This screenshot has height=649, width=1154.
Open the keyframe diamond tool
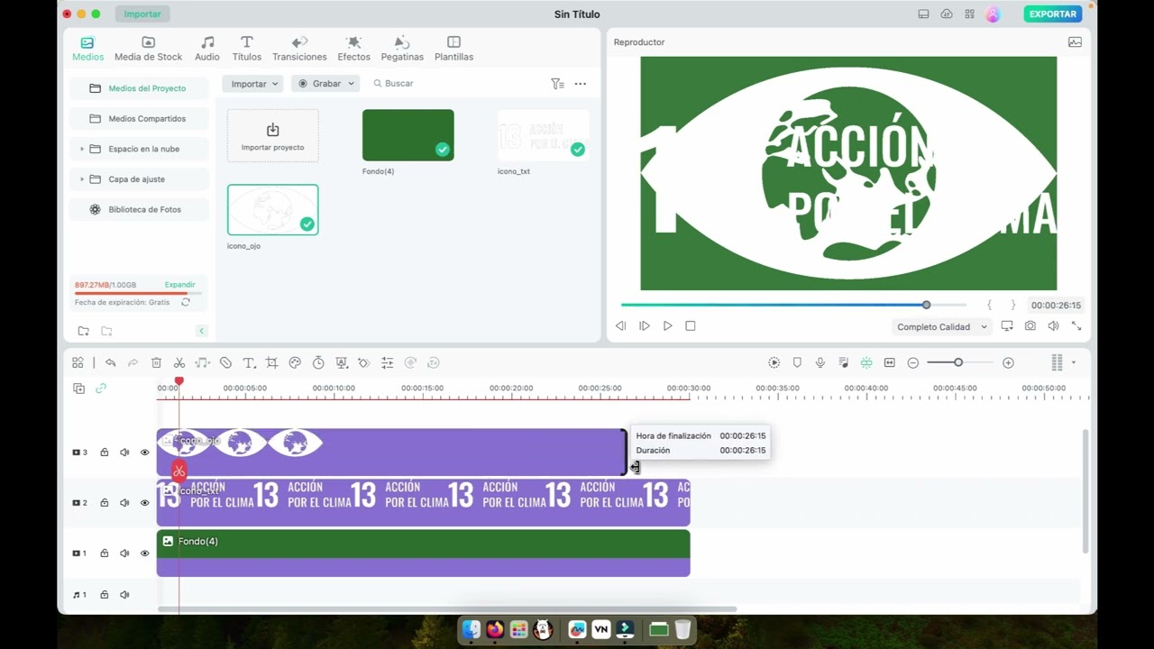coord(363,362)
